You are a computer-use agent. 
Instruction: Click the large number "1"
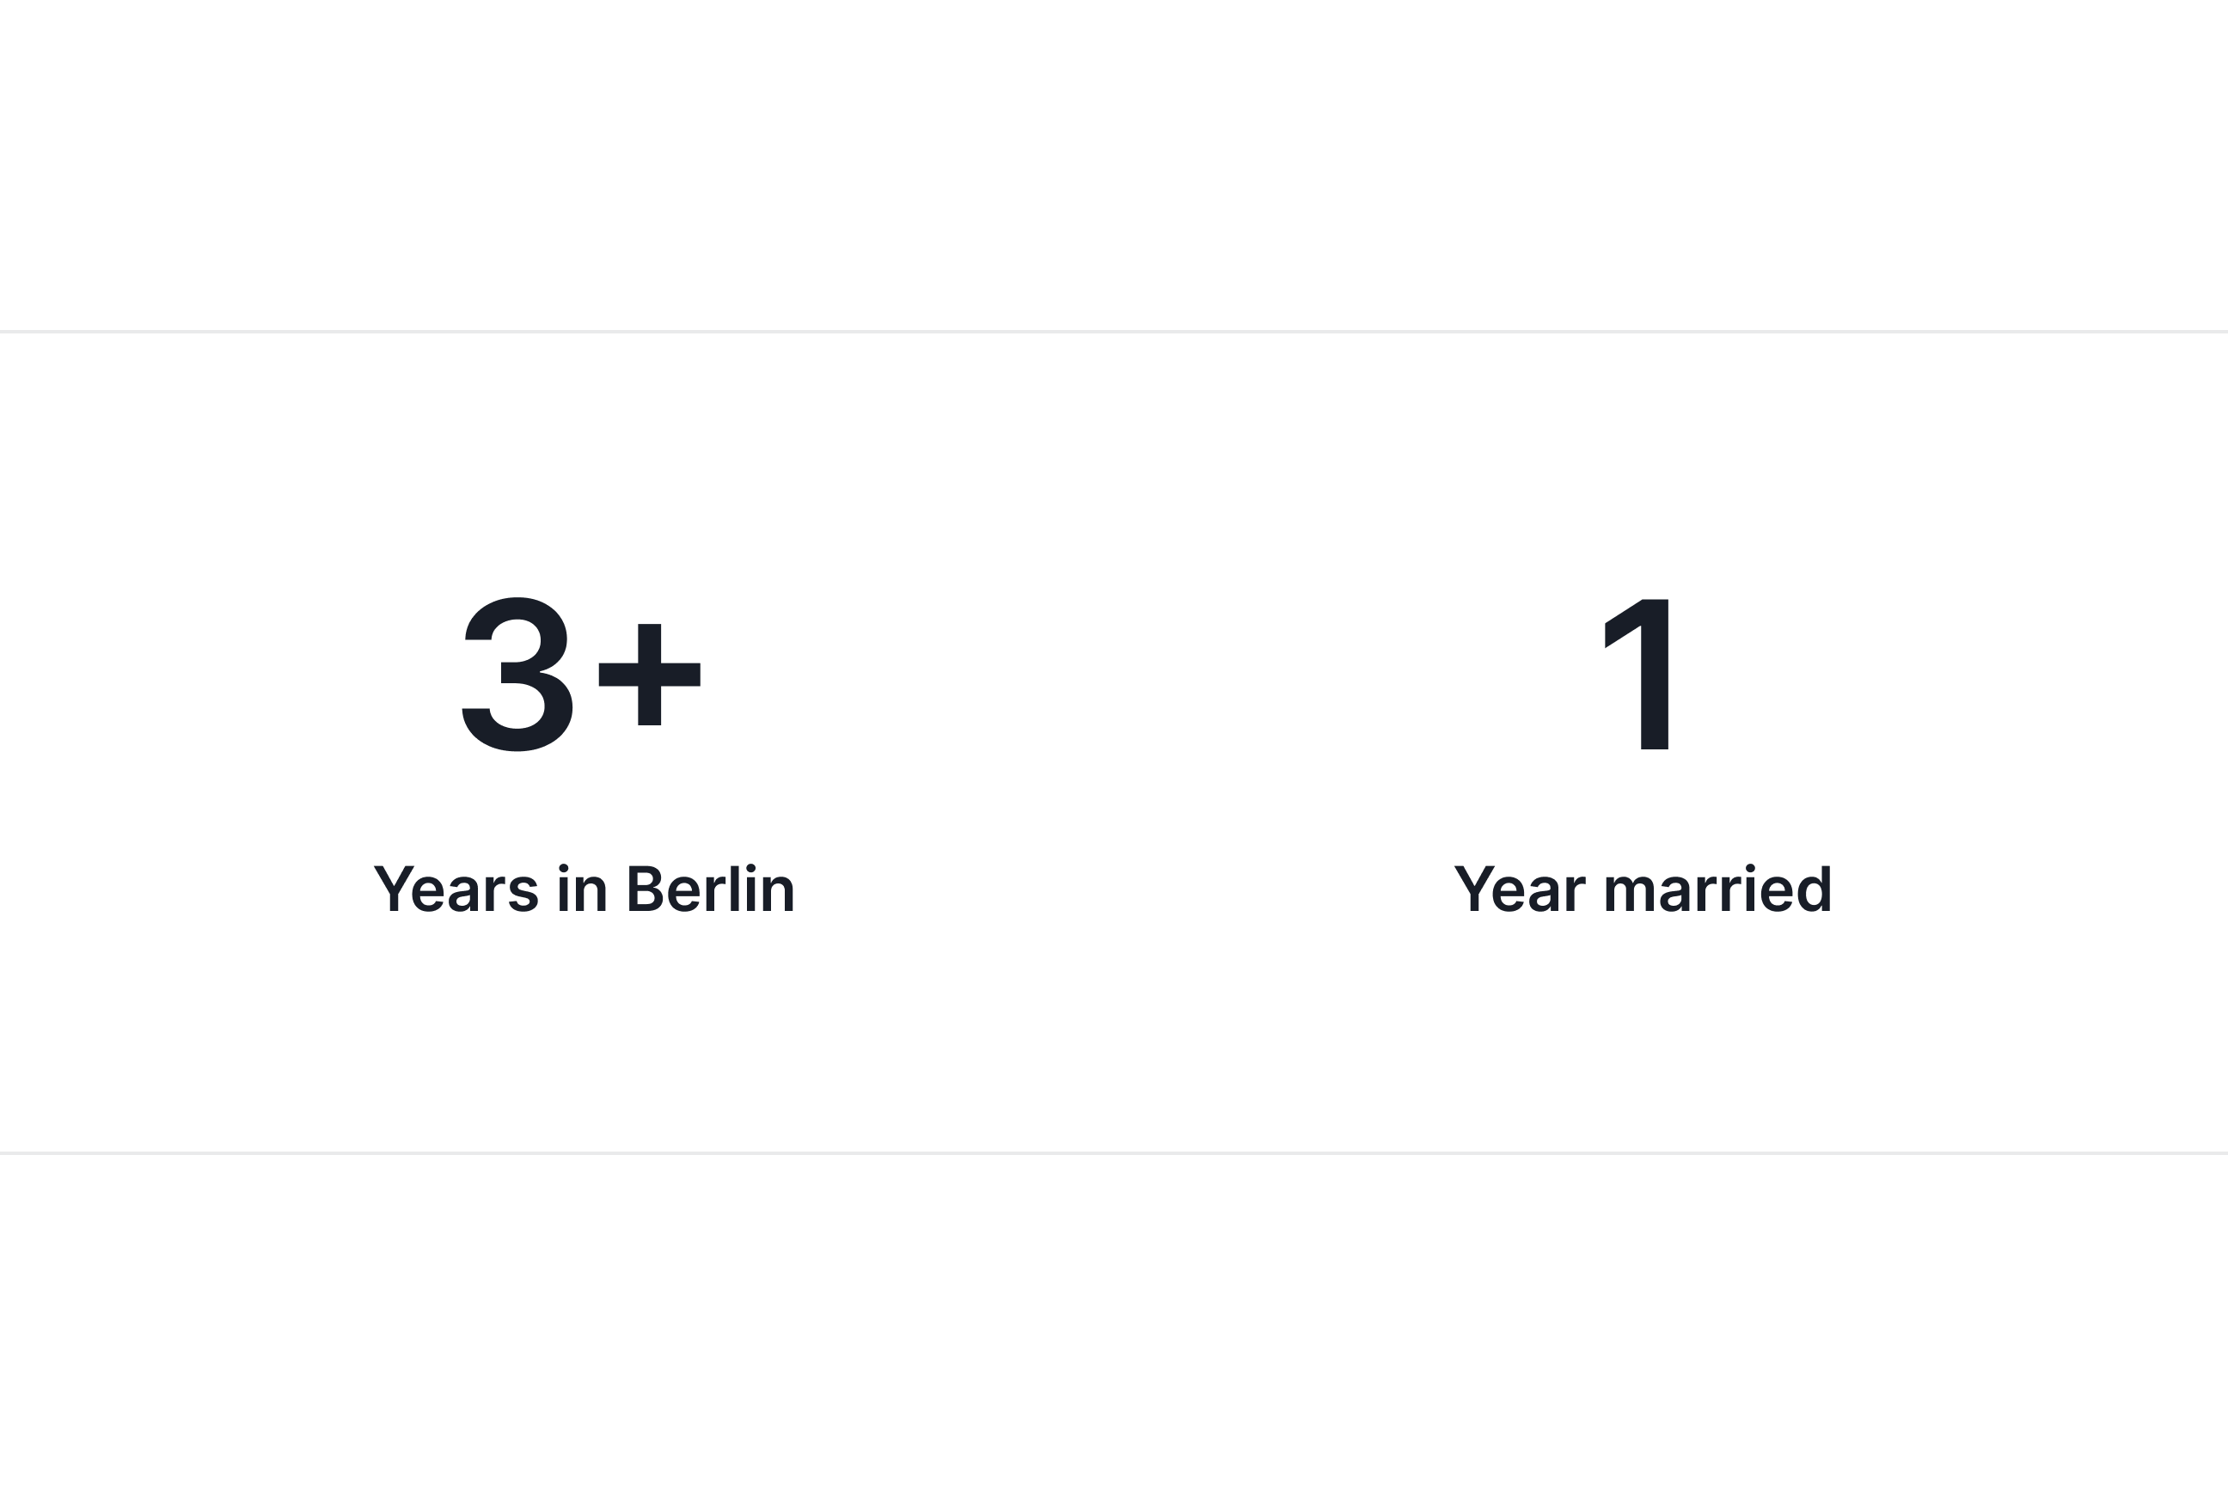(x=1640, y=675)
